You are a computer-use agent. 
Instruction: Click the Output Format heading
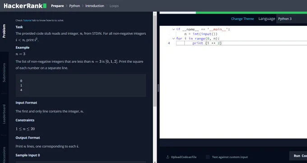click(28, 138)
